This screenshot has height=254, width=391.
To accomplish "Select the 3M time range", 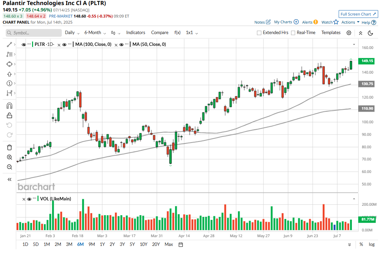I will pos(69,244).
